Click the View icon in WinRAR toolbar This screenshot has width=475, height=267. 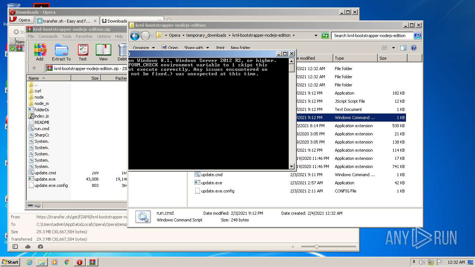point(103,52)
